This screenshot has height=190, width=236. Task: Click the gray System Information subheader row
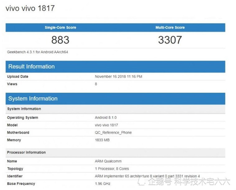point(115,109)
